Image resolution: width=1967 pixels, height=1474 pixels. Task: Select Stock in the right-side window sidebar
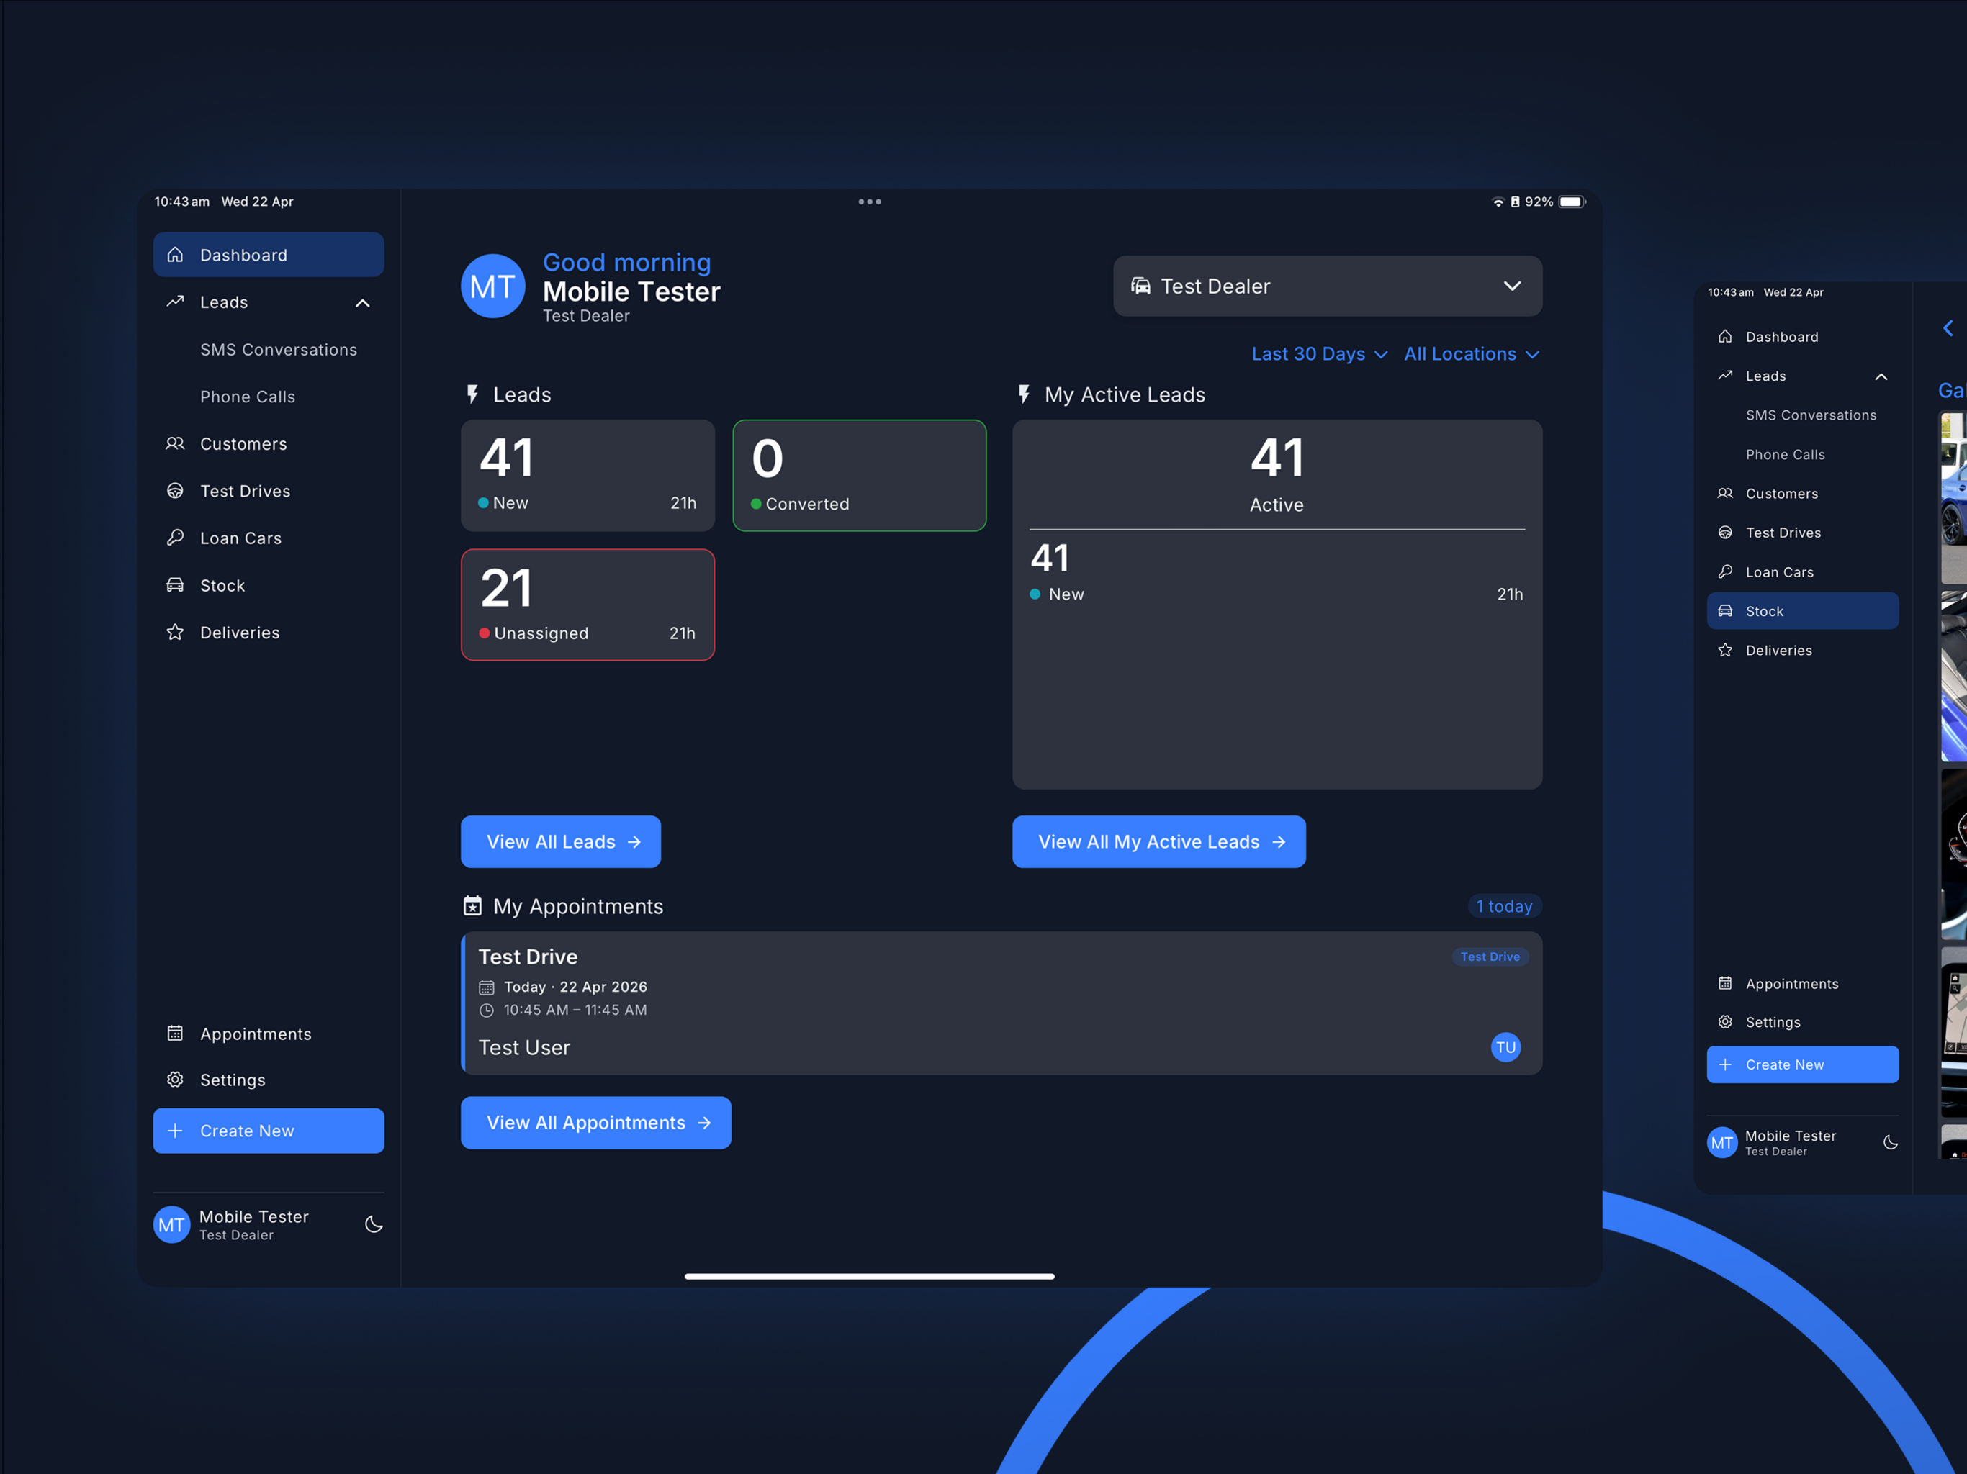click(1803, 611)
